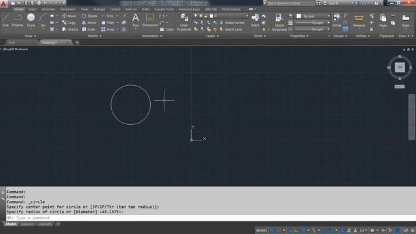416x234 pixels.
Task: Add a new drawing tab with plus button
Action: point(77,42)
